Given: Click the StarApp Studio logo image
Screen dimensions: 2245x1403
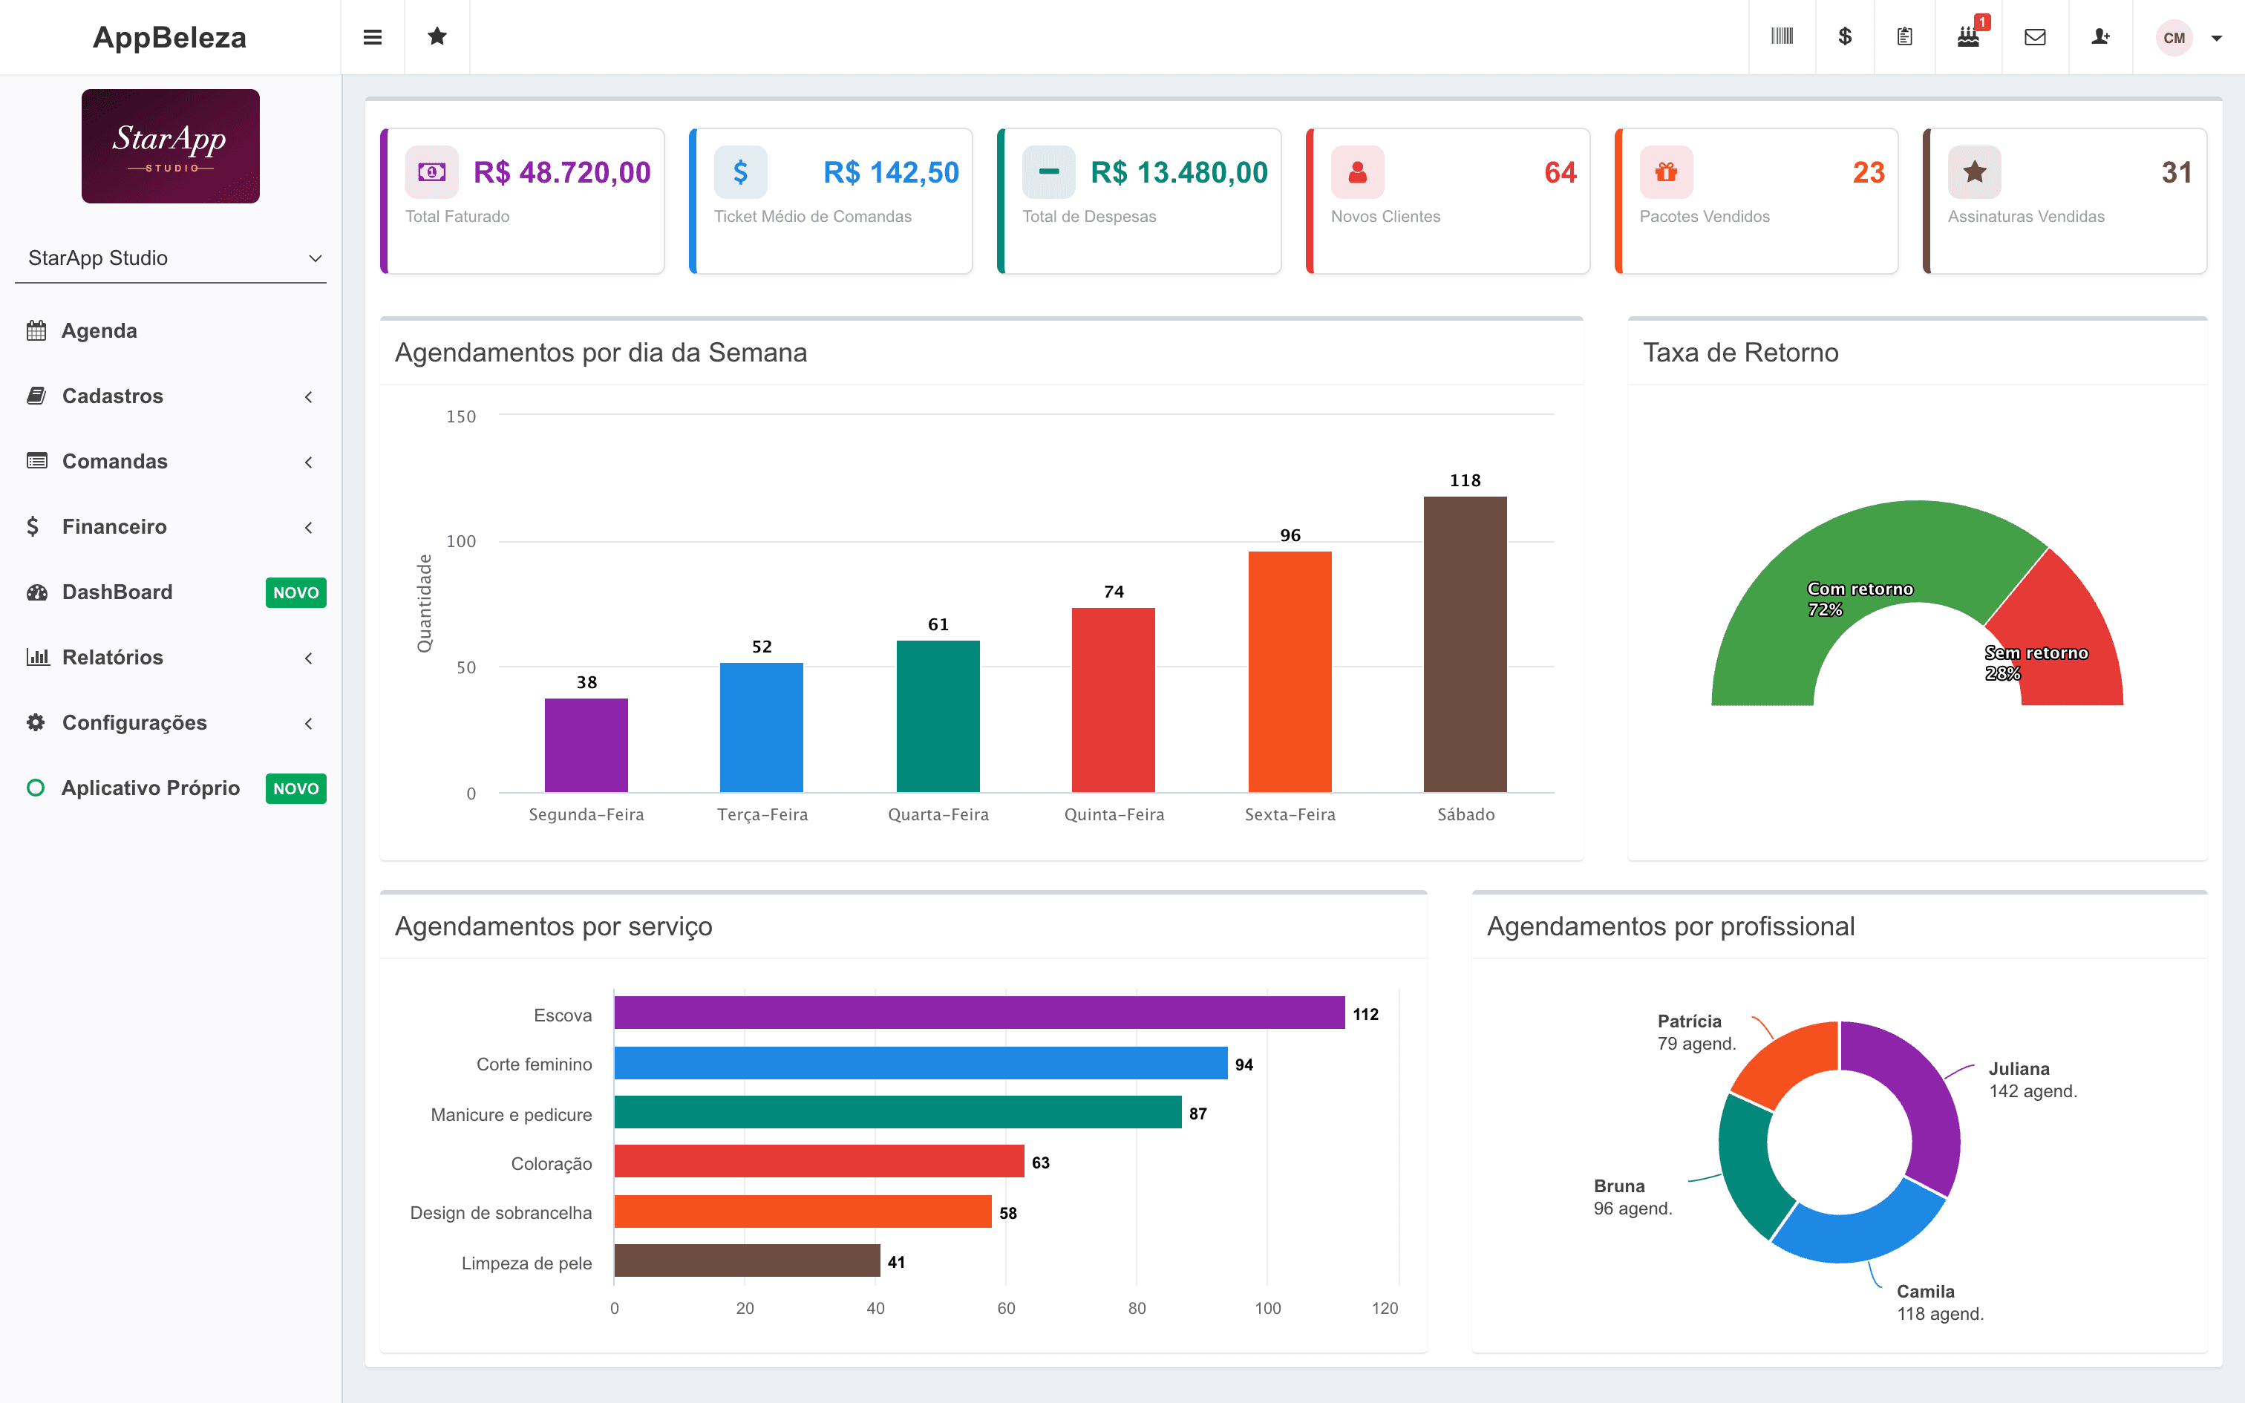Looking at the screenshot, I should pos(171,145).
